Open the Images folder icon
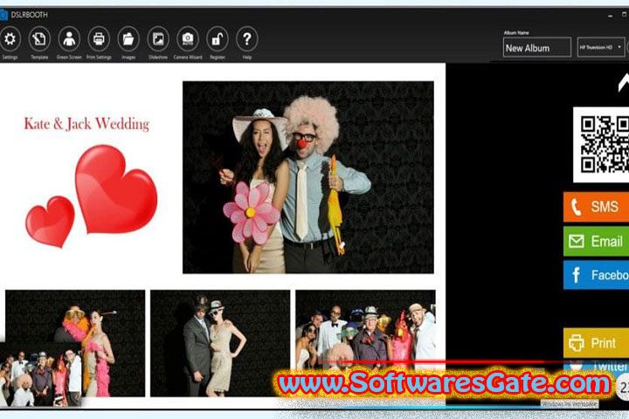The width and height of the screenshot is (629, 419). (x=128, y=39)
